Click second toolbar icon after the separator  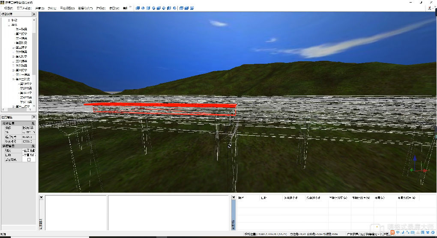pos(187,8)
